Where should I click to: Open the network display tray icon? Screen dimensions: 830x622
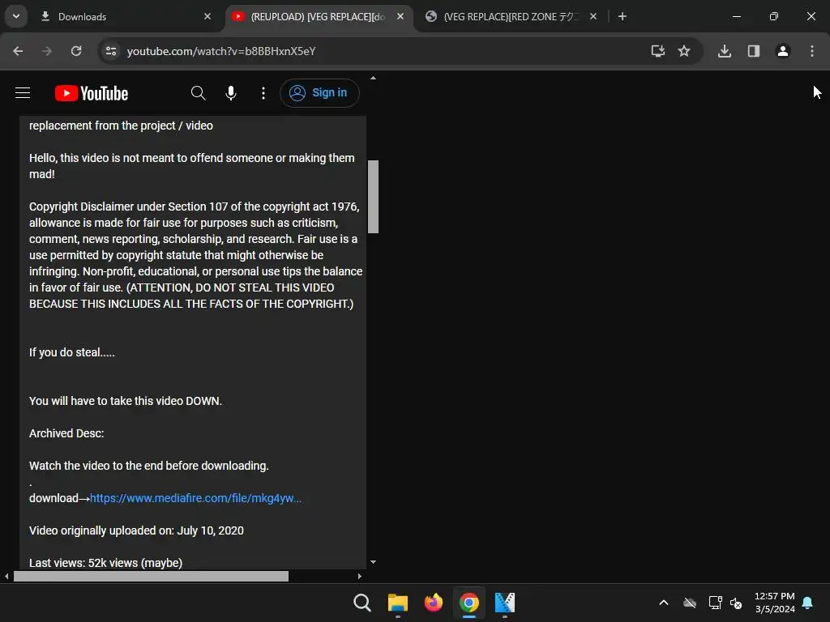[715, 603]
